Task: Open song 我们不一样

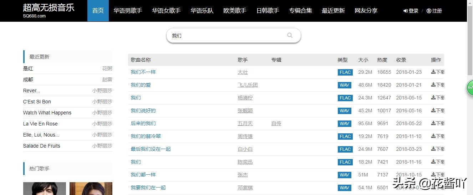Action: tap(143, 72)
